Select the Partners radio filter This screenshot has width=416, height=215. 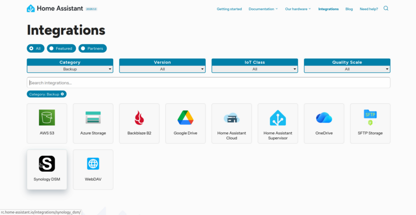pyautogui.click(x=93, y=49)
